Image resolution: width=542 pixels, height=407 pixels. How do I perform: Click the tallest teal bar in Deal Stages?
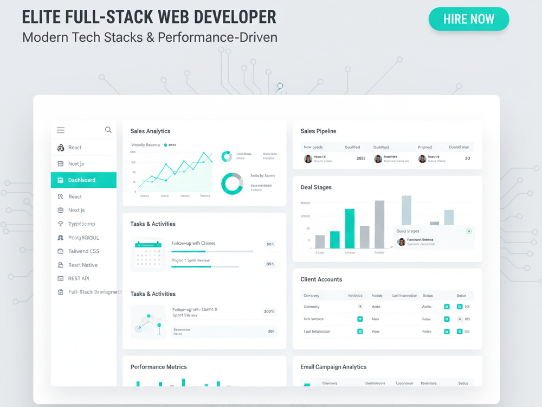pyautogui.click(x=350, y=228)
